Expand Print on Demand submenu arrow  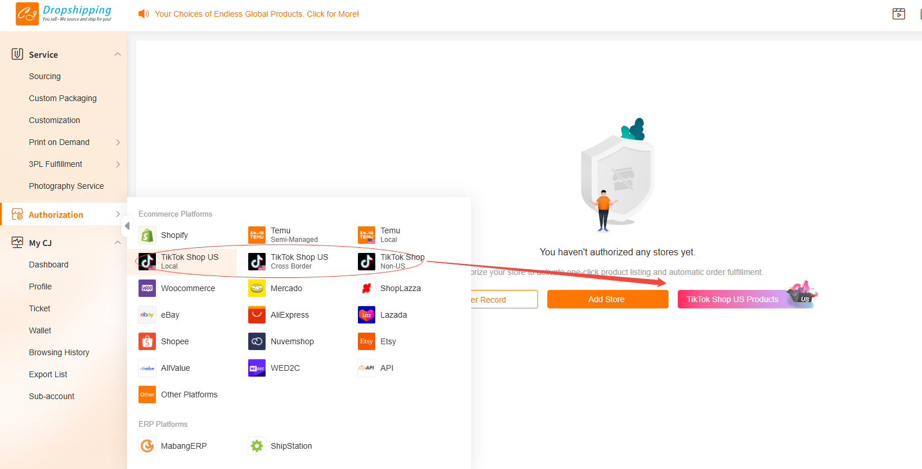[x=118, y=142]
